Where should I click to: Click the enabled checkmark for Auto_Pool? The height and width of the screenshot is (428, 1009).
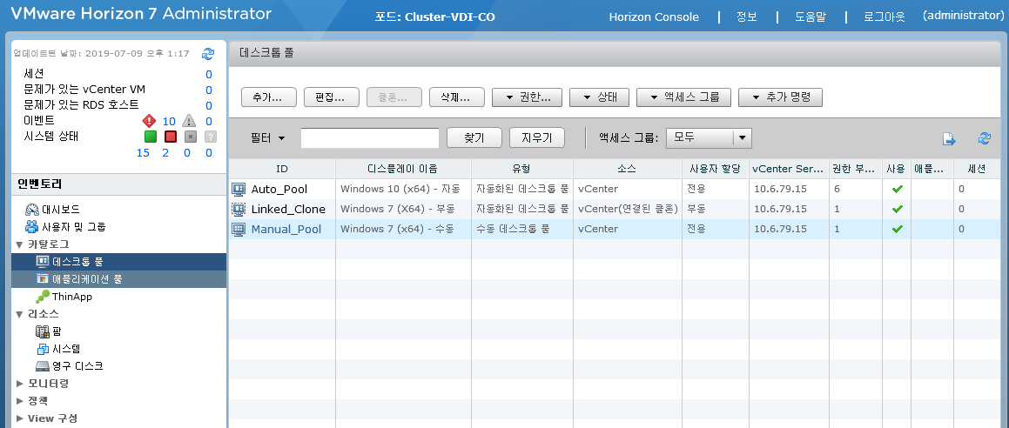tap(898, 189)
